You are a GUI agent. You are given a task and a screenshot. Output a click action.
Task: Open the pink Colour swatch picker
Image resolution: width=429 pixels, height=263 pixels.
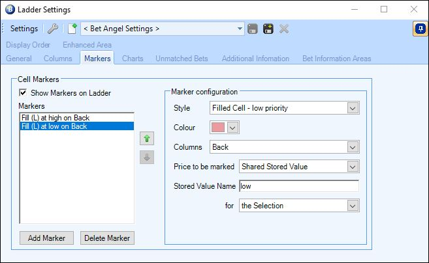point(225,128)
